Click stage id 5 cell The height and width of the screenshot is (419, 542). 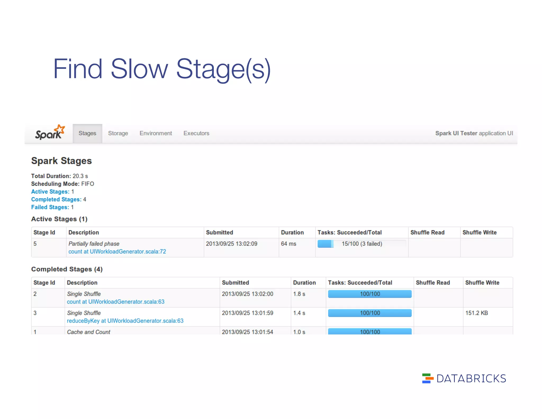(x=49, y=248)
